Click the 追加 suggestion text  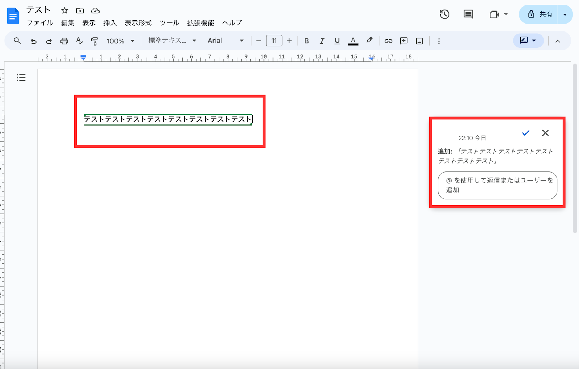(x=495, y=156)
